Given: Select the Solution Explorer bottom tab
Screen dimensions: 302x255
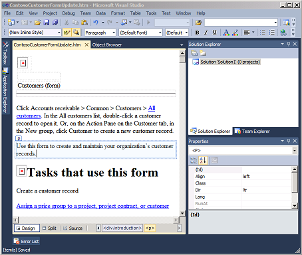Looking at the screenshot, I should 210,131.
